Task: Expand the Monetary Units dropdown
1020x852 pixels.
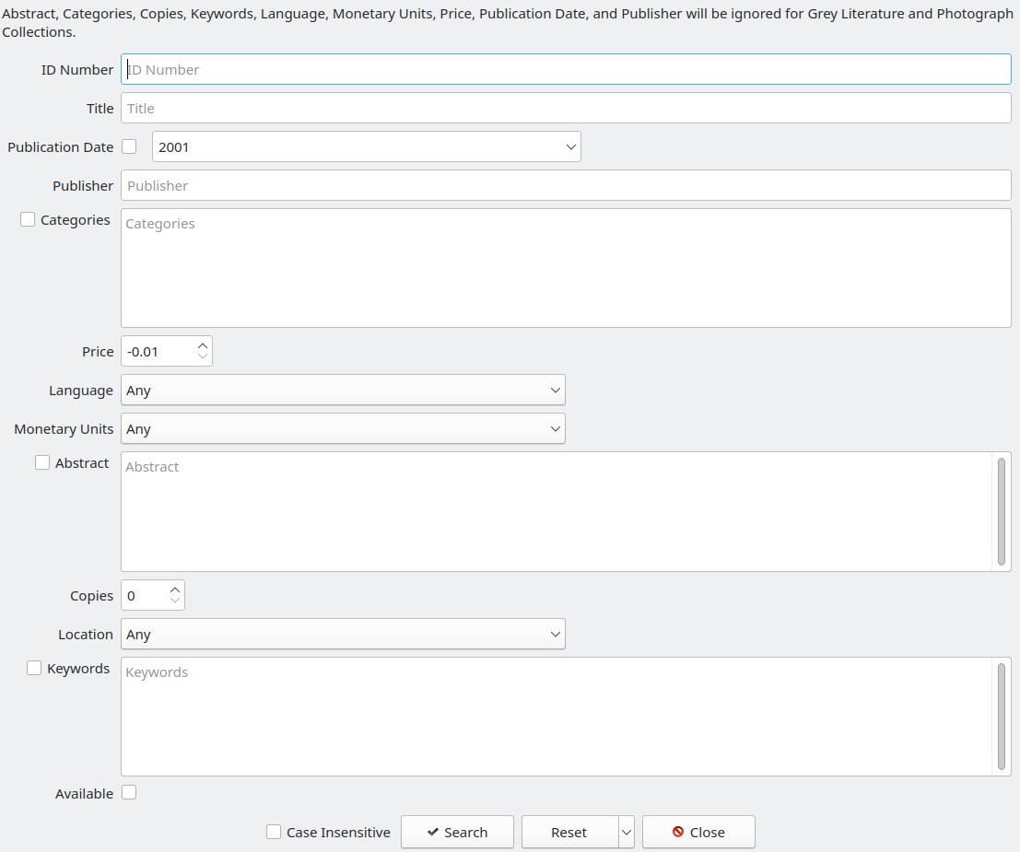Action: tap(343, 428)
